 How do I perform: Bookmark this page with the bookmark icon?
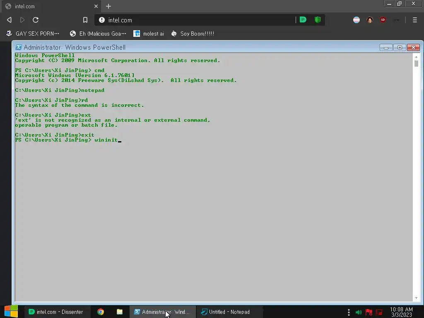(85, 20)
